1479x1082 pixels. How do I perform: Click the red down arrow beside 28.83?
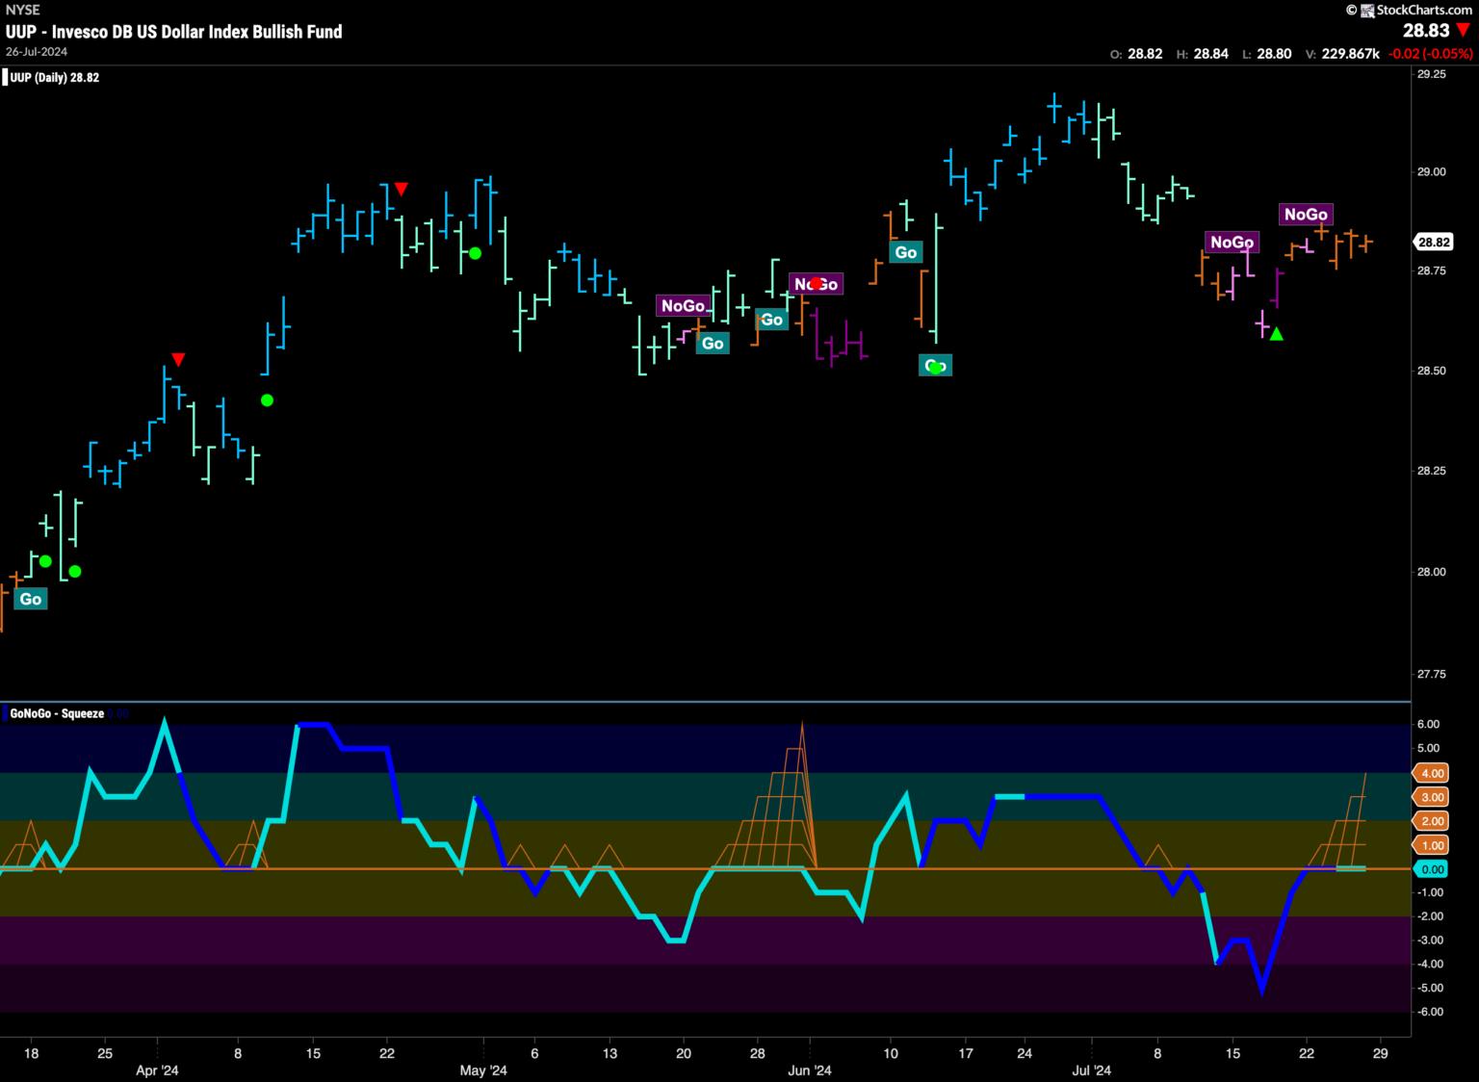click(x=1464, y=32)
